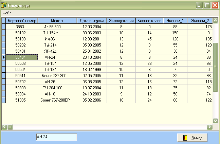
Task: Click the Эксплуатация column header
Action: tap(121, 21)
